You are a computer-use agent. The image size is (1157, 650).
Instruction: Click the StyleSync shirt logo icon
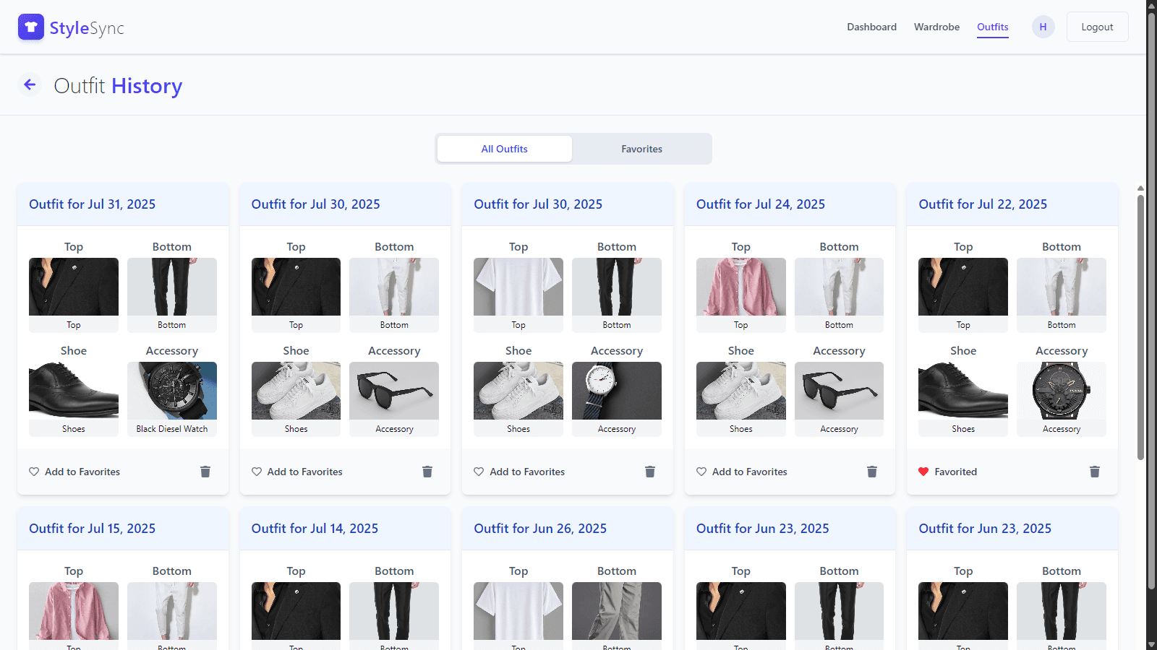(31, 27)
